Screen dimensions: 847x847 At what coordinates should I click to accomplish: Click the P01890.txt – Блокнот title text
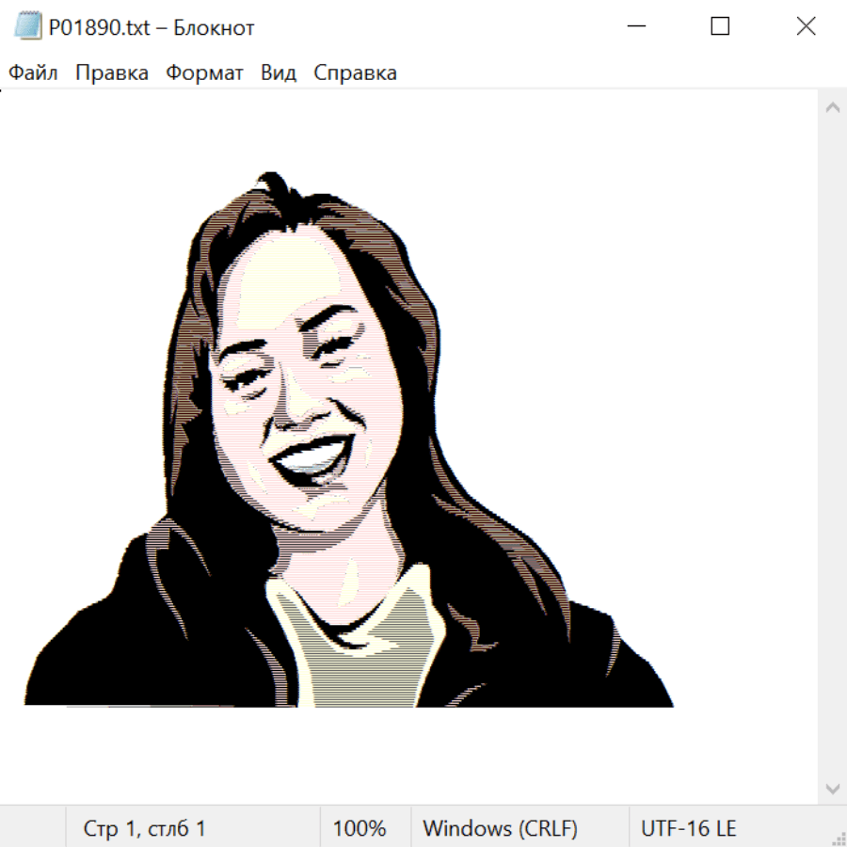(152, 27)
